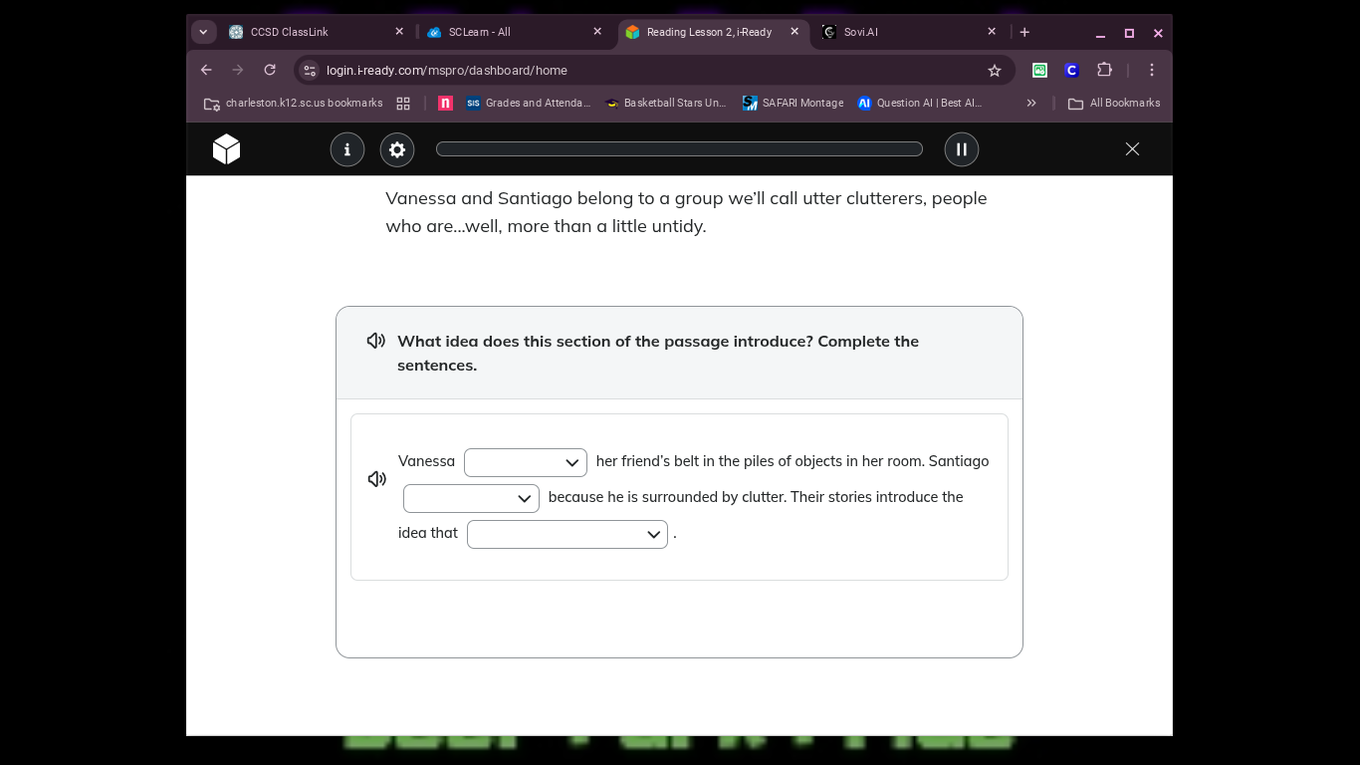This screenshot has height=765, width=1360.
Task: Open Basketball Stars bookmark
Action: (666, 103)
